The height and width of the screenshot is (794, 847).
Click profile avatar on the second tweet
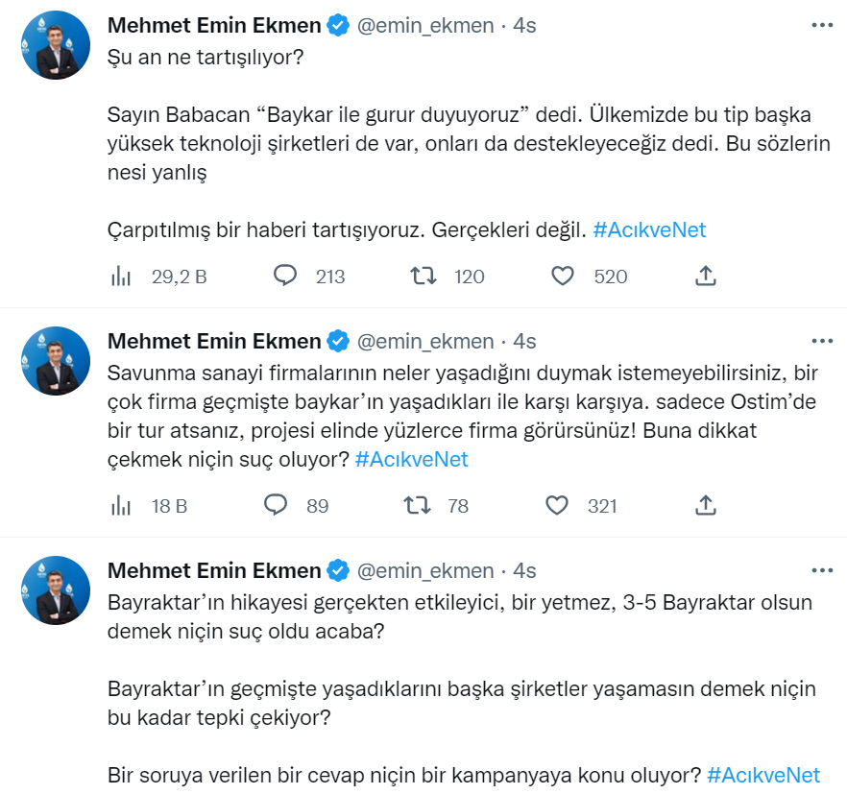[x=56, y=361]
